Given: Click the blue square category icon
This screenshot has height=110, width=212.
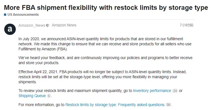Looking at the screenshot, I should 5,15.
